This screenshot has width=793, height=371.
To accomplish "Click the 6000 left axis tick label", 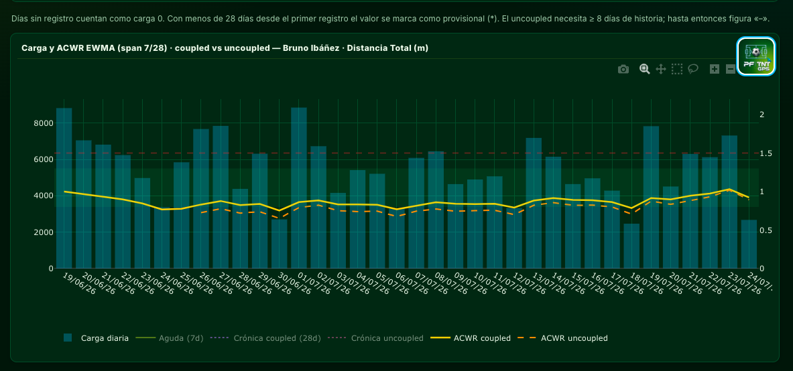I will pyautogui.click(x=44, y=160).
